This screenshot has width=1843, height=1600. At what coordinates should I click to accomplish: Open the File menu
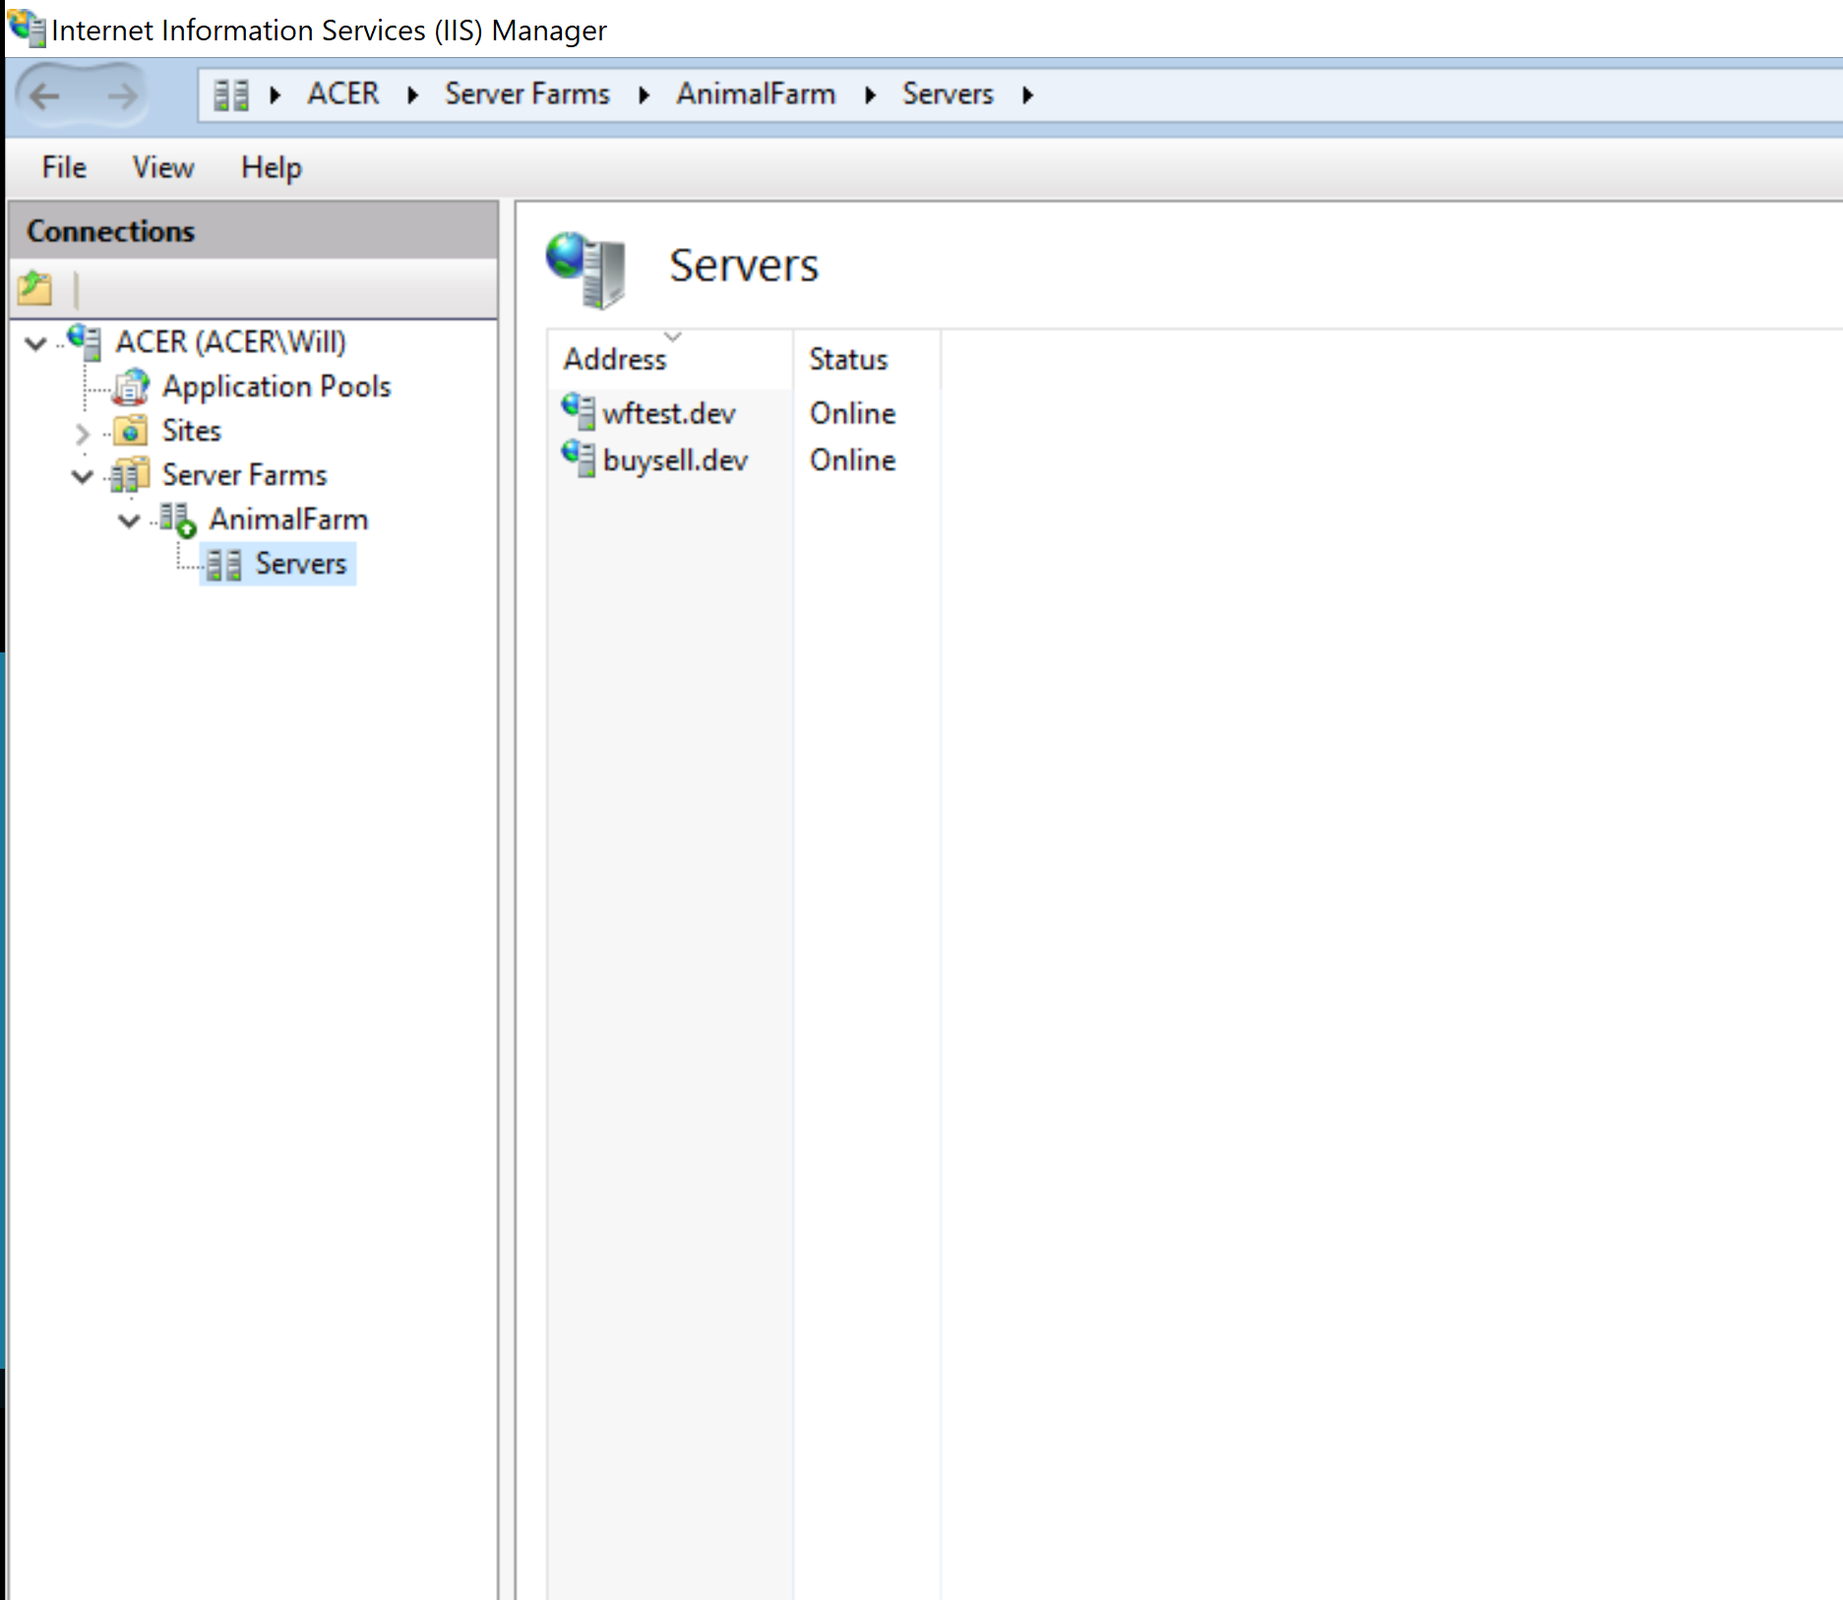pyautogui.click(x=62, y=166)
